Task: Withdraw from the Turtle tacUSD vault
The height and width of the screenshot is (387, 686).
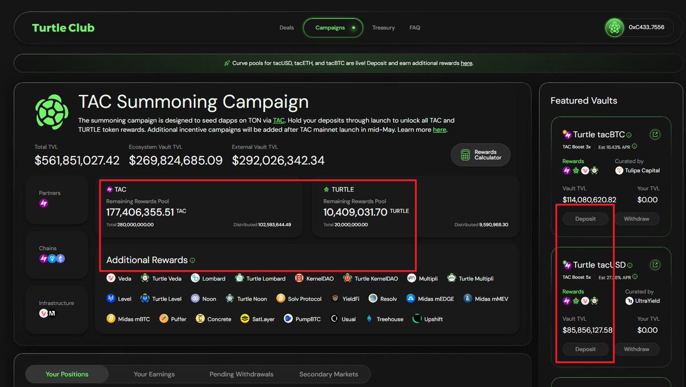Action: 636,349
